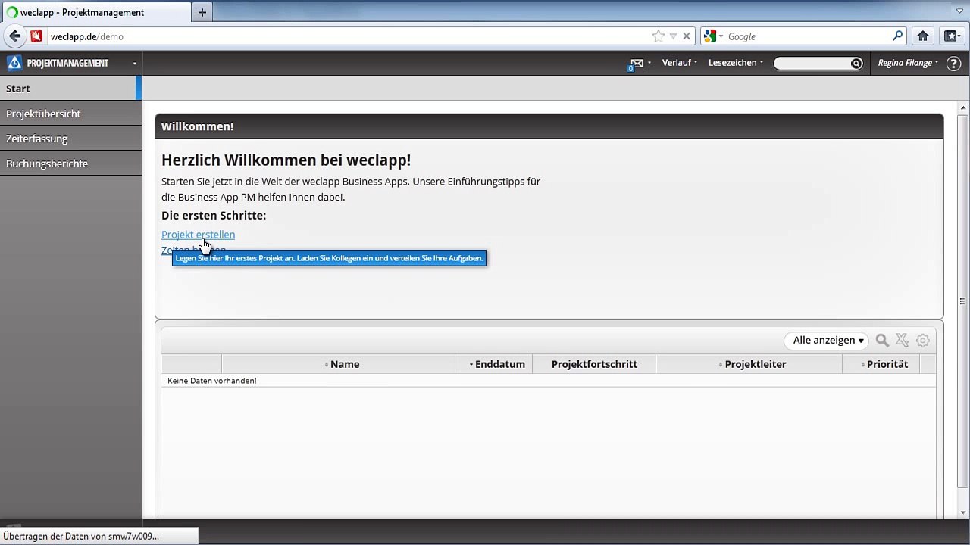Click the weclapp logo in app header
The height and width of the screenshot is (545, 970).
click(14, 63)
